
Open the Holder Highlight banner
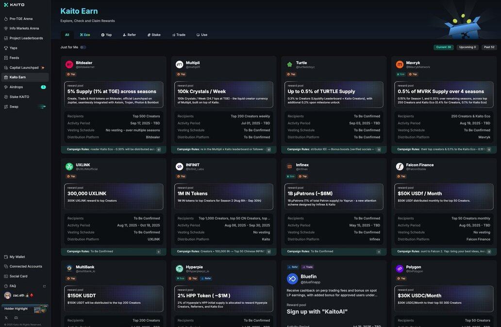25,309
